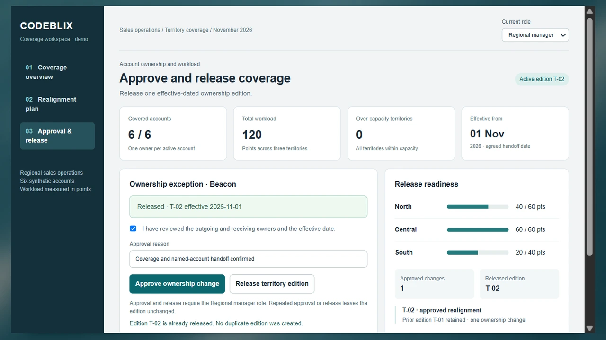Click Release territory edition button

click(x=272, y=284)
